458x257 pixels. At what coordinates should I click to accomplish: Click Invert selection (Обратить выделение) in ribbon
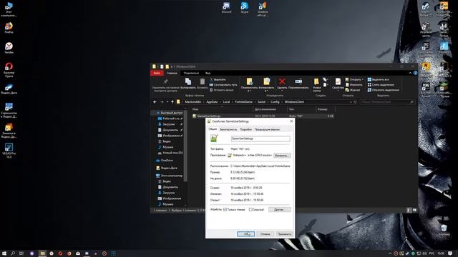coord(384,90)
